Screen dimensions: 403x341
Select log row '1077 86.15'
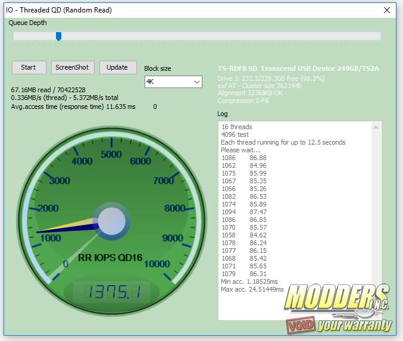pyautogui.click(x=244, y=251)
